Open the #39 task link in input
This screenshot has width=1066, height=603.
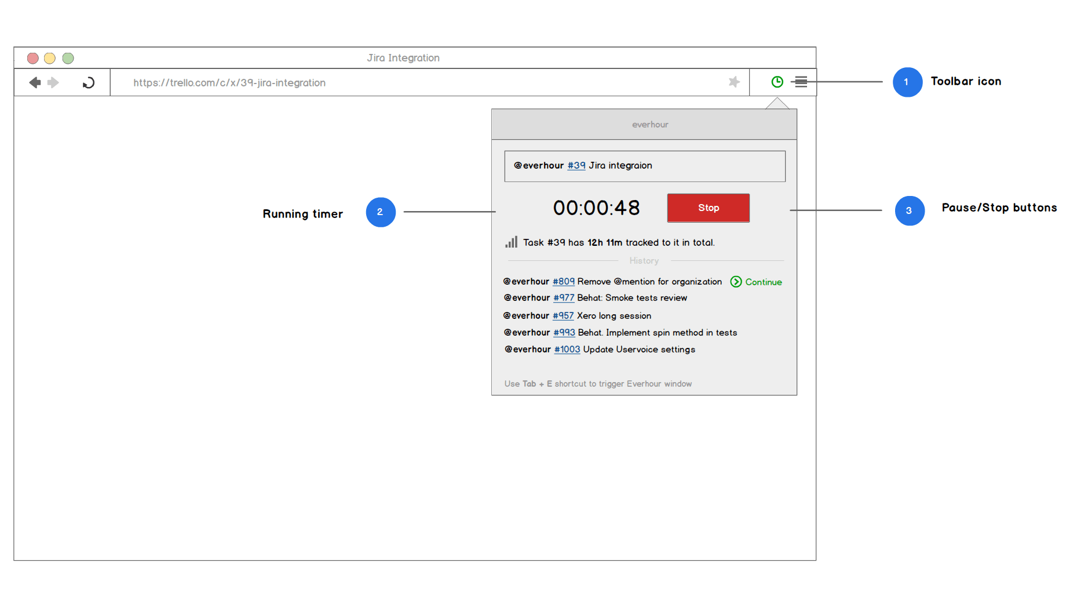(x=576, y=166)
